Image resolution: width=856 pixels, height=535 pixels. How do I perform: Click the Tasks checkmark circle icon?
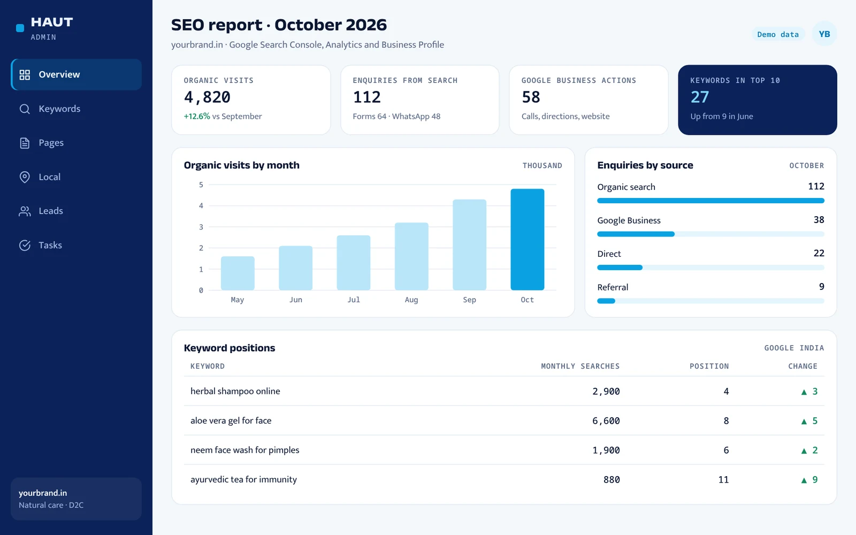(x=25, y=245)
